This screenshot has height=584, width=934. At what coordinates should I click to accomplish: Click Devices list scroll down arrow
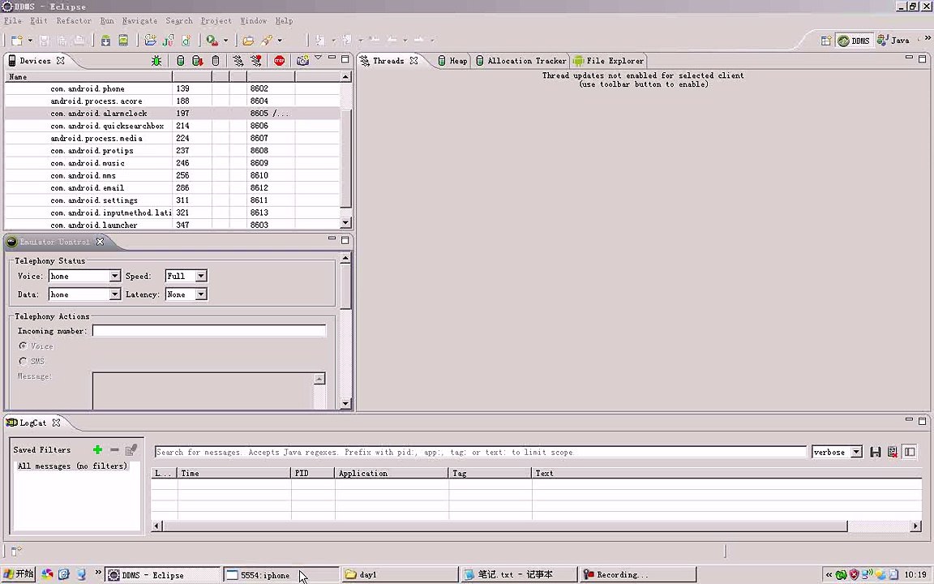pyautogui.click(x=345, y=223)
